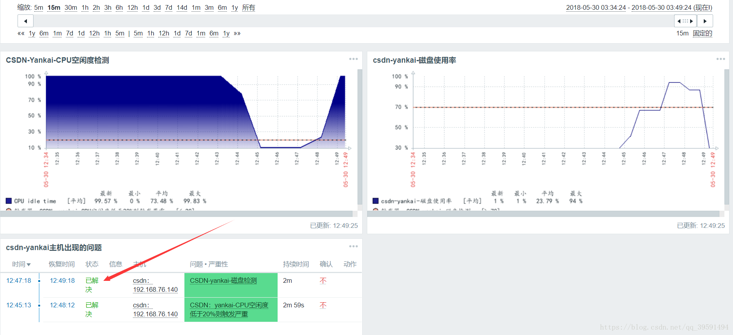The image size is (733, 335).
Task: Open problem time 12:47:18
Action: pos(19,280)
